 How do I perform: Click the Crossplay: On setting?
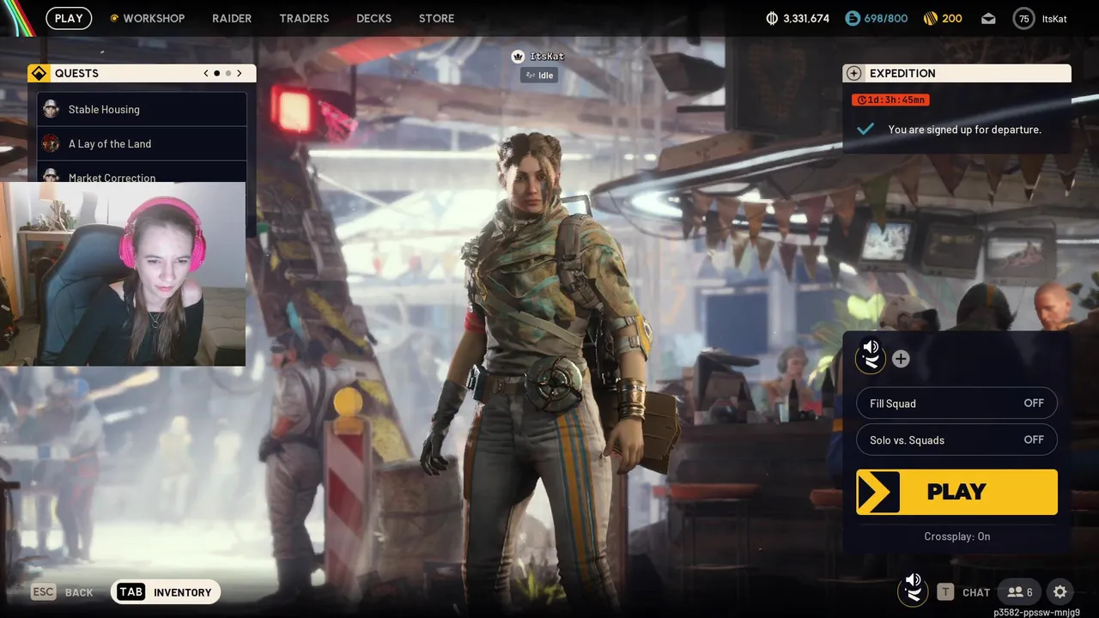click(x=956, y=536)
